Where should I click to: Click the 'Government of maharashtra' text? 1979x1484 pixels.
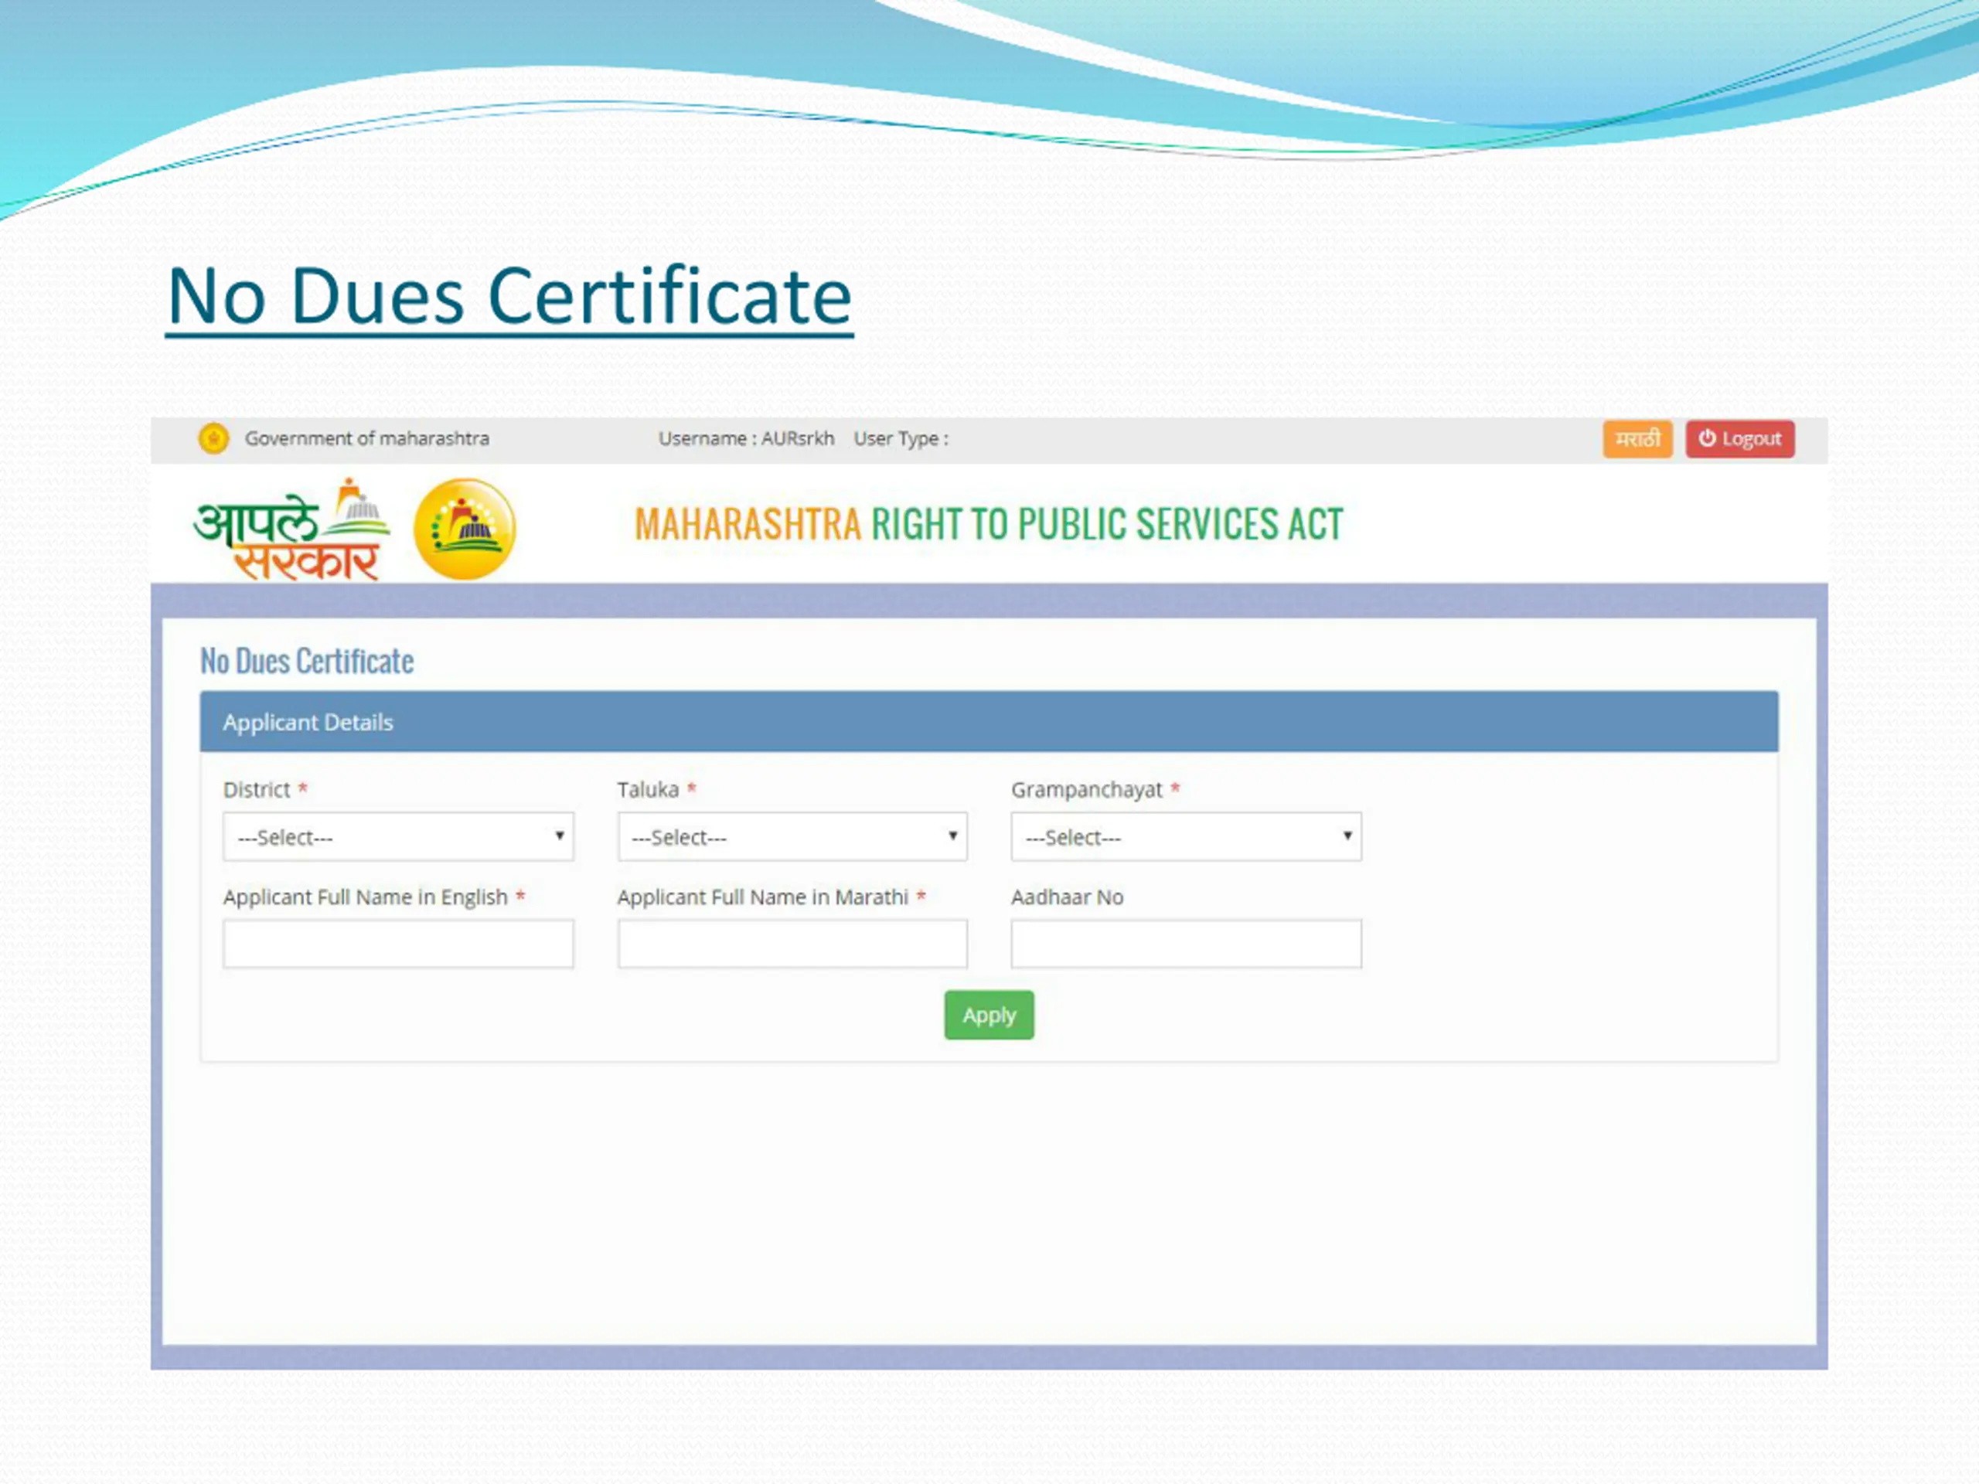point(367,438)
